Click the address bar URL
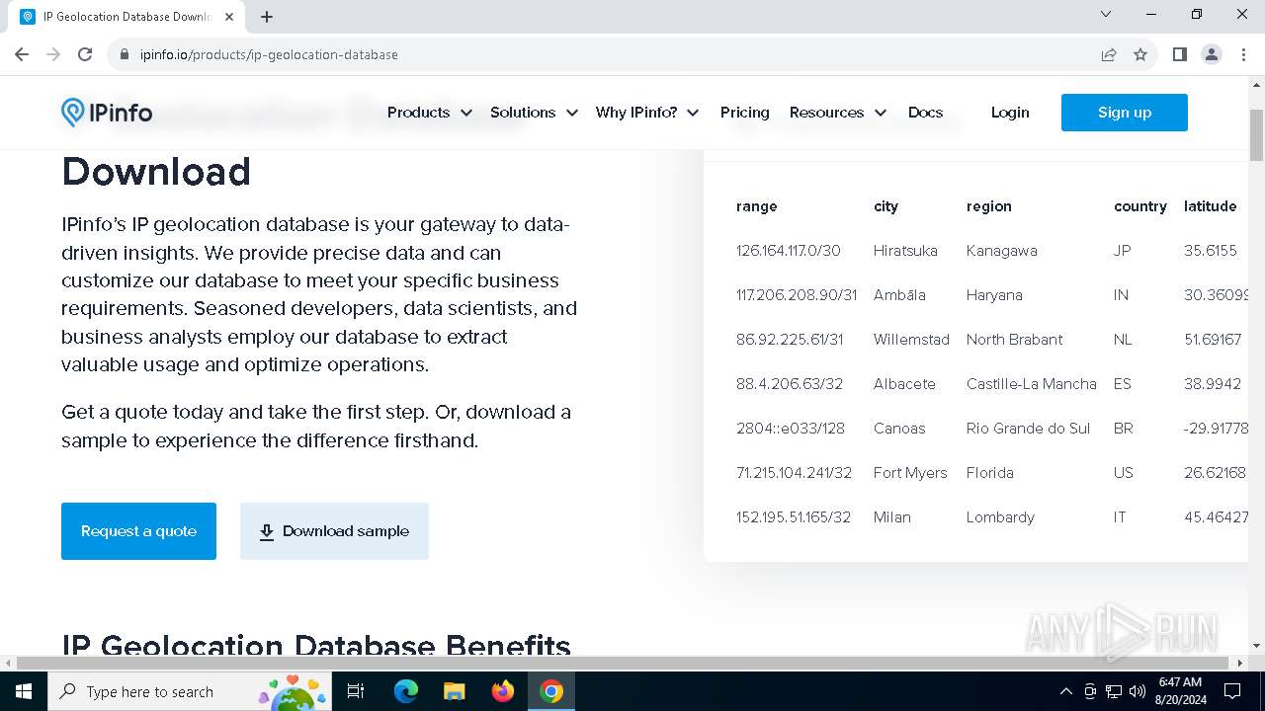The width and height of the screenshot is (1265, 711). [x=269, y=54]
